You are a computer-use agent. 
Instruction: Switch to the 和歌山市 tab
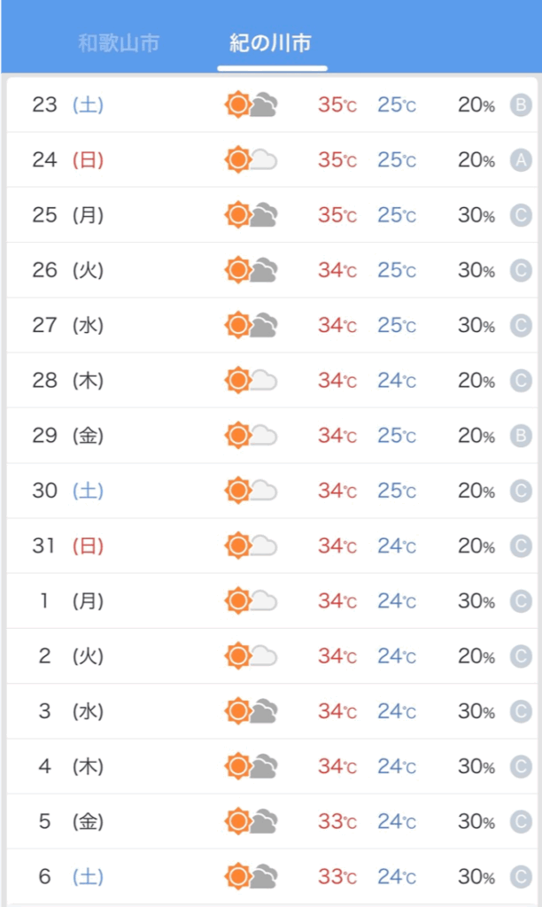119,43
